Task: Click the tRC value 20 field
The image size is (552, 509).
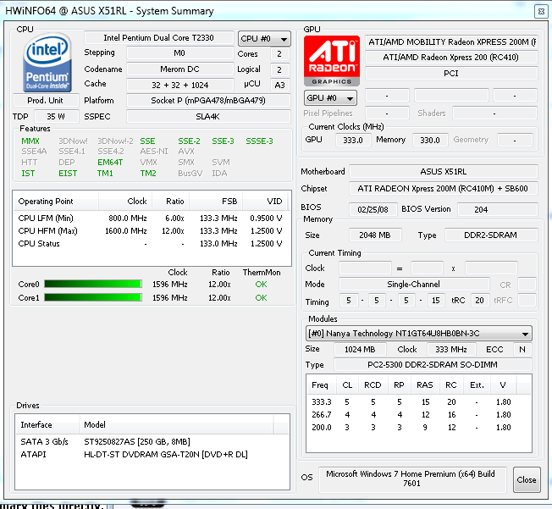Action: [x=479, y=300]
